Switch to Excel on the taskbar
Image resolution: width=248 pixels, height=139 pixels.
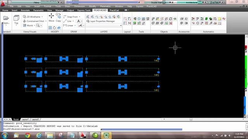point(106,136)
